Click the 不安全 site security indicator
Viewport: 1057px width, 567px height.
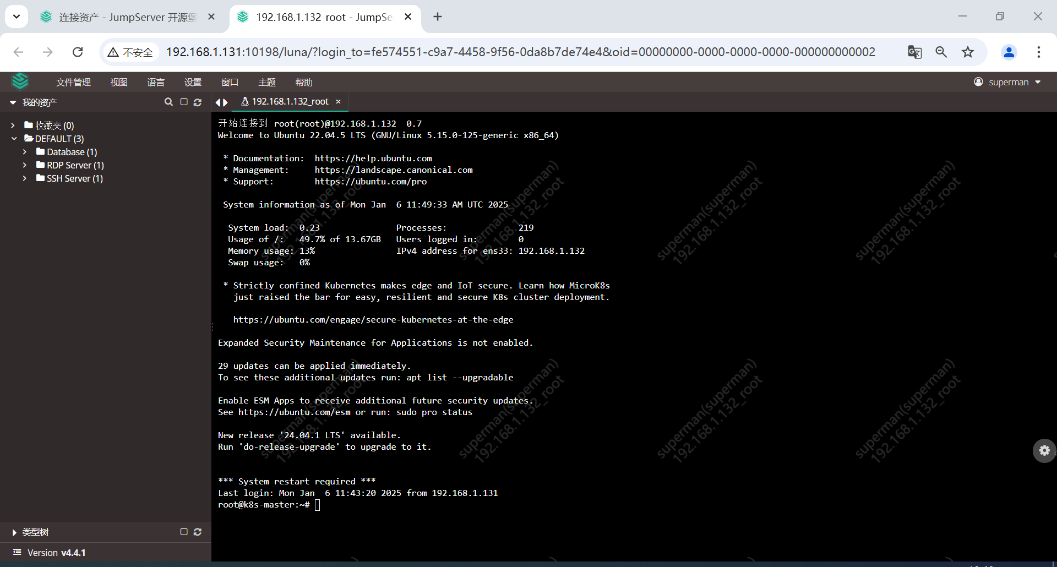pyautogui.click(x=131, y=52)
